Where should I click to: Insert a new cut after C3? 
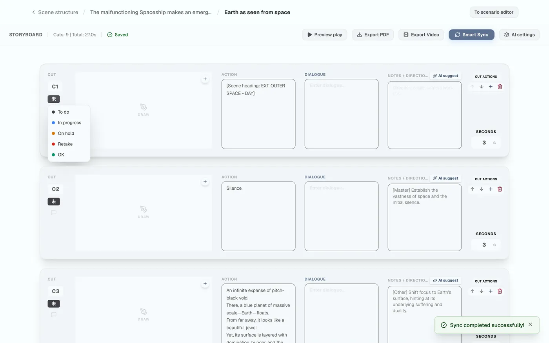pos(491,291)
